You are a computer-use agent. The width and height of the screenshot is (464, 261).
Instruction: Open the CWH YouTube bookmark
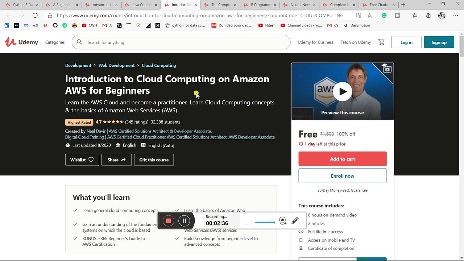point(89,25)
